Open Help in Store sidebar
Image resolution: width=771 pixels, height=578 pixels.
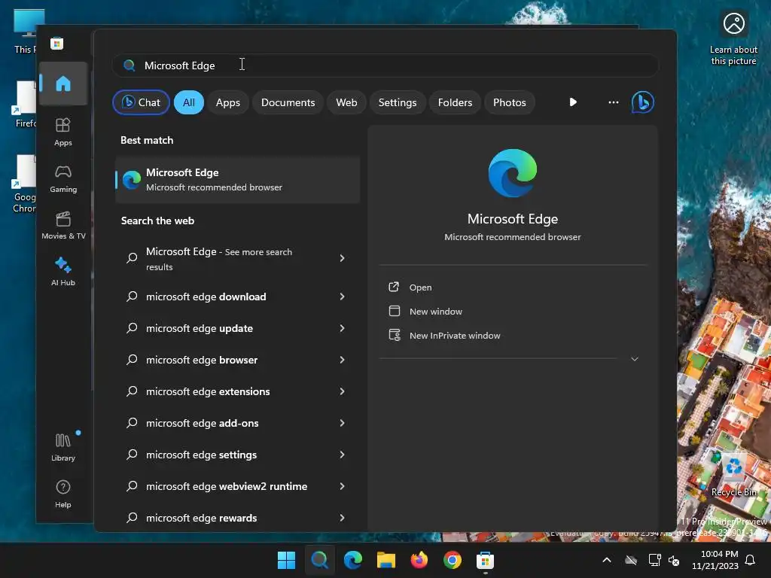[63, 494]
